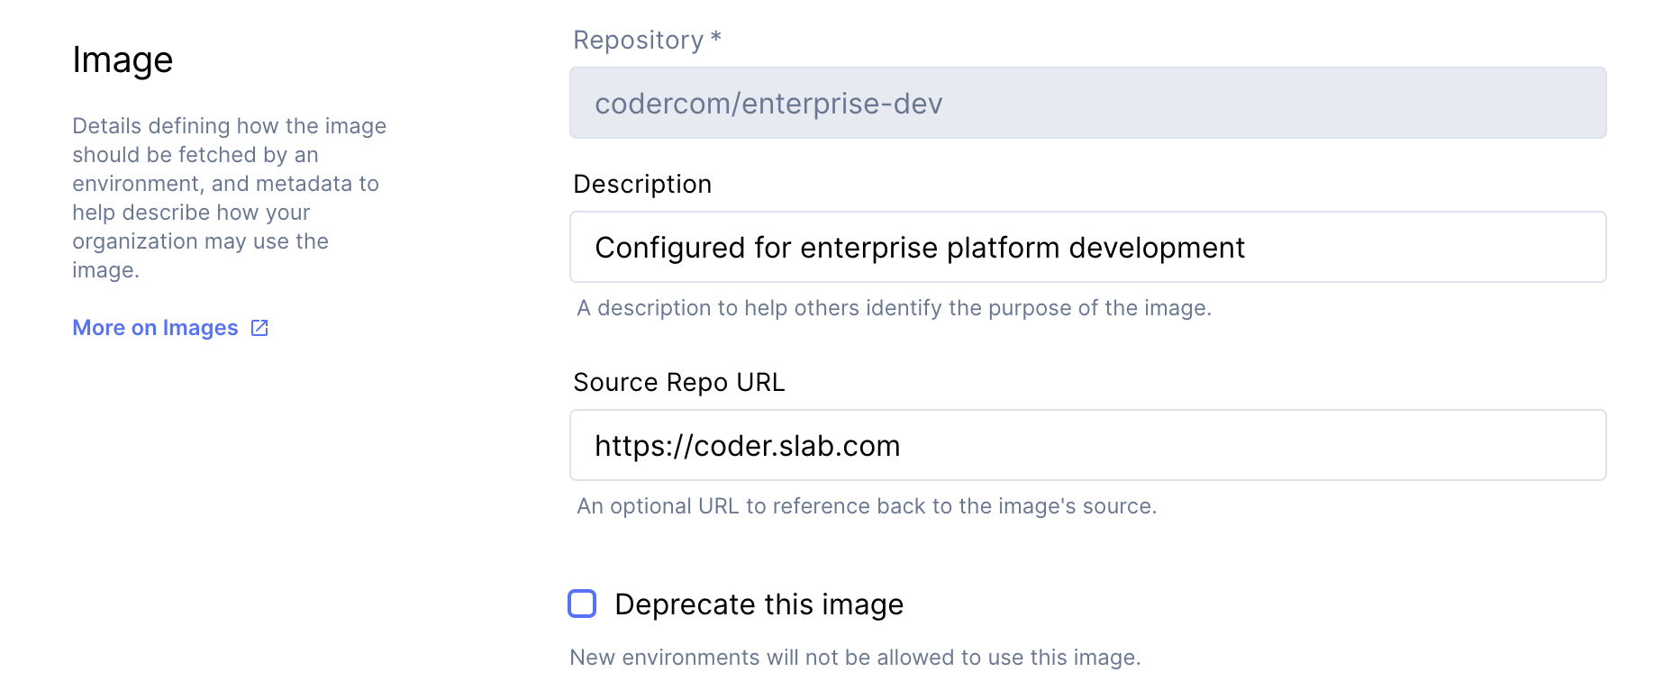The width and height of the screenshot is (1672, 690).
Task: Click the "New environments will not be allowed" note
Action: (855, 658)
